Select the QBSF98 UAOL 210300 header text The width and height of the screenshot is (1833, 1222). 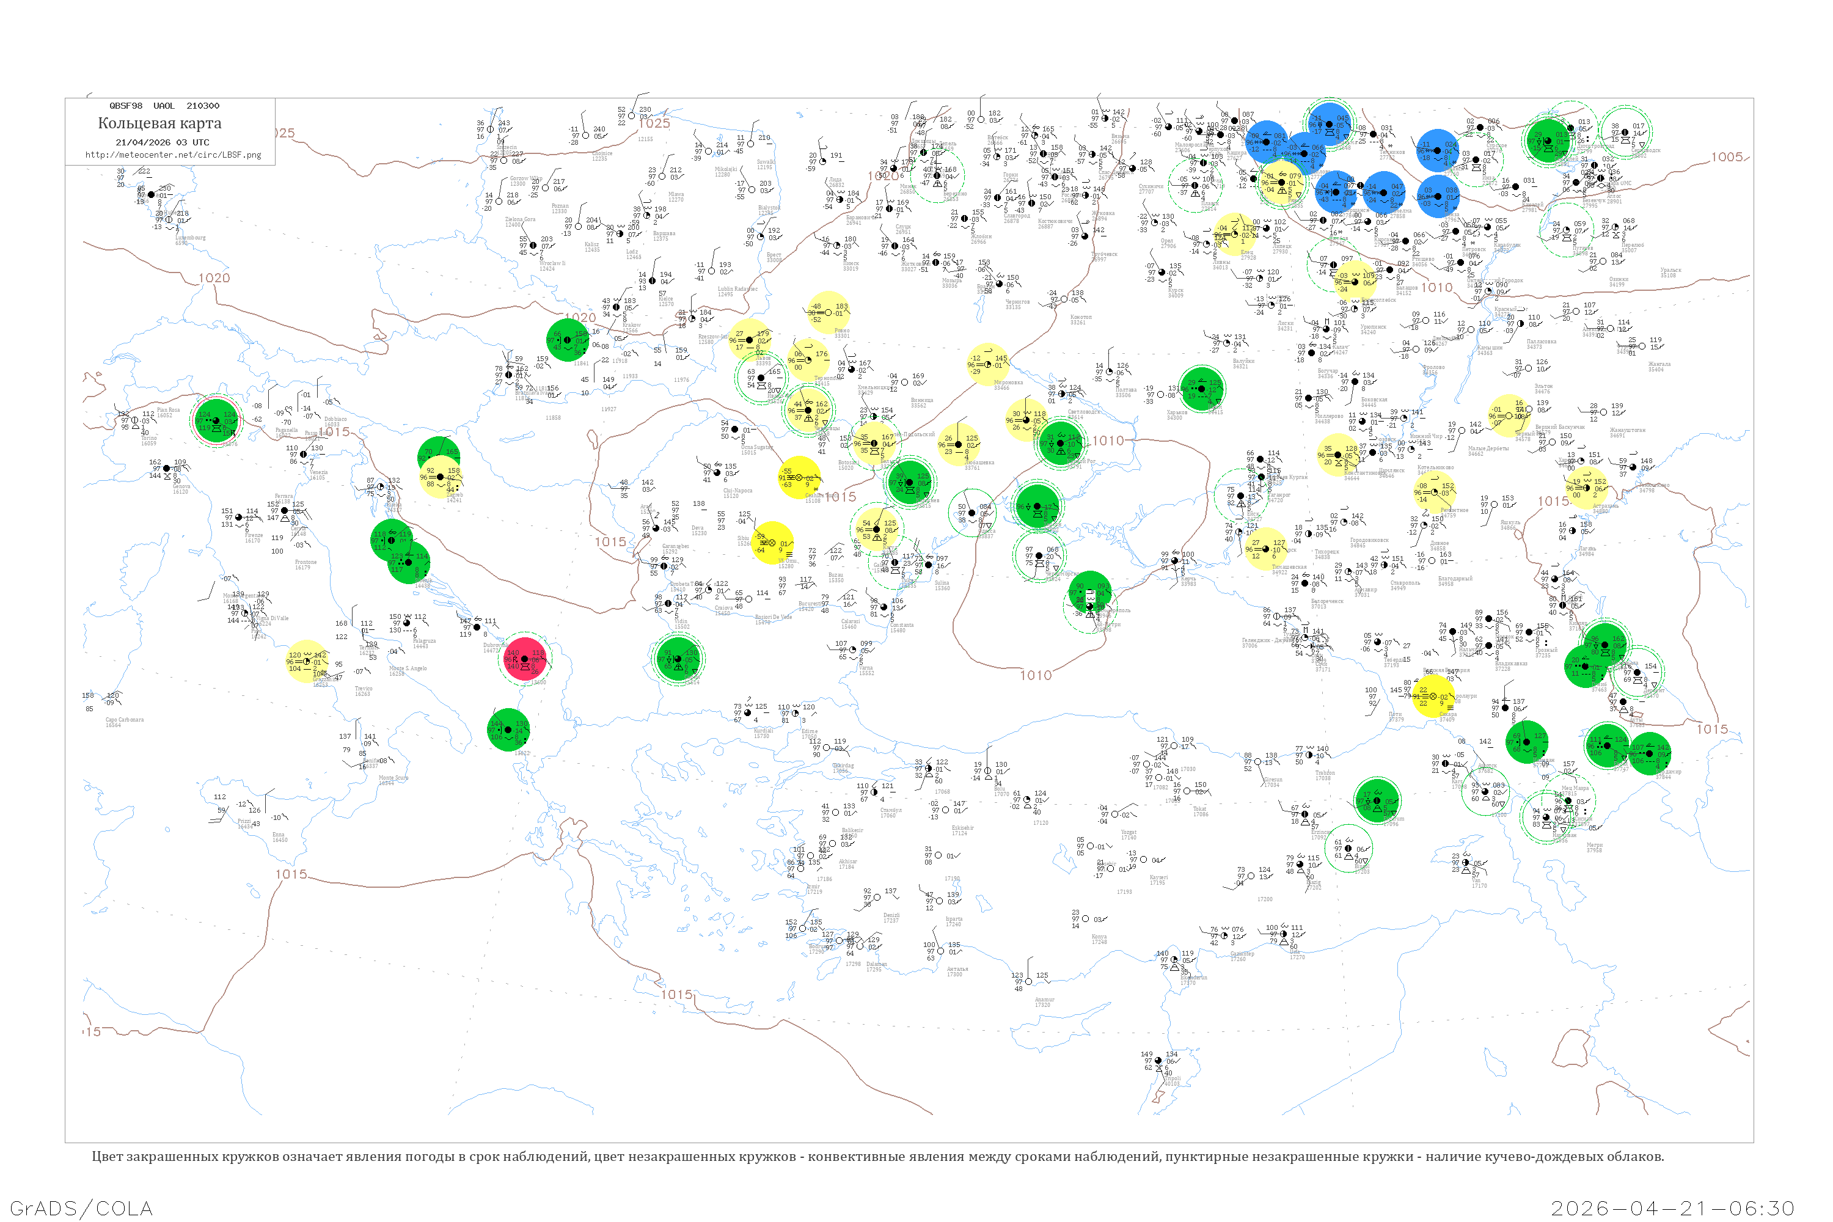pos(164,106)
